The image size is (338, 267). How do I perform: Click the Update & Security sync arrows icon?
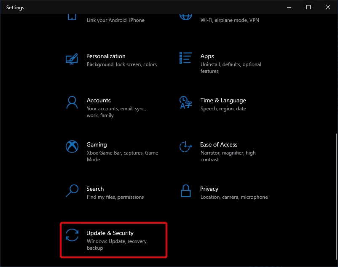[72, 235]
